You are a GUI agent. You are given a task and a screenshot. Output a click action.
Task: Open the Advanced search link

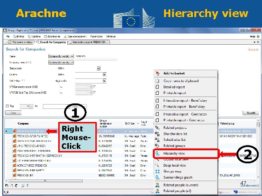click(253, 49)
